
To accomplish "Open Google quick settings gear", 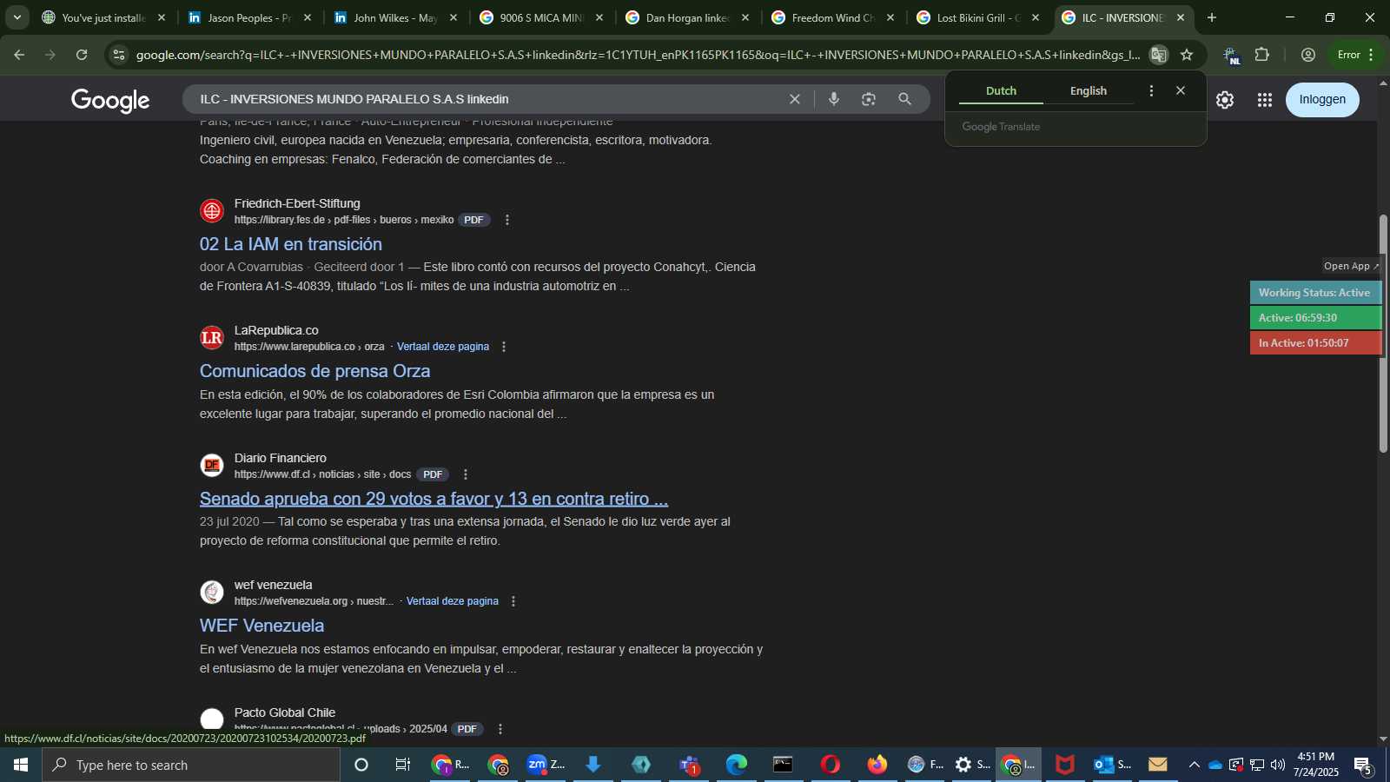I will pyautogui.click(x=1225, y=100).
